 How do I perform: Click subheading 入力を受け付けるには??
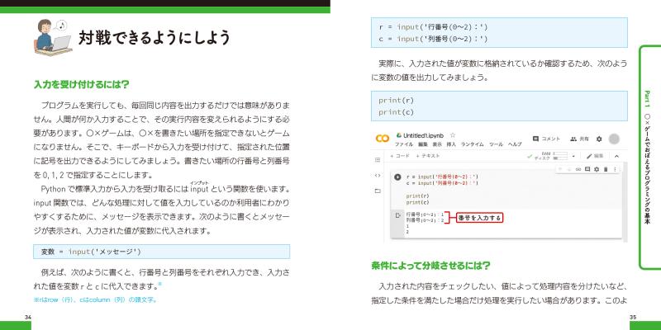click(81, 85)
